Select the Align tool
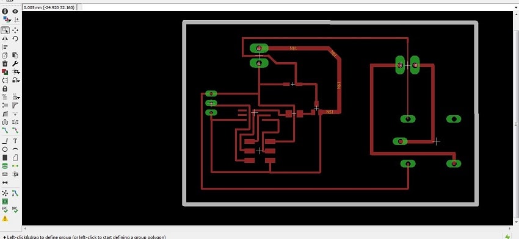 pyautogui.click(x=5, y=47)
